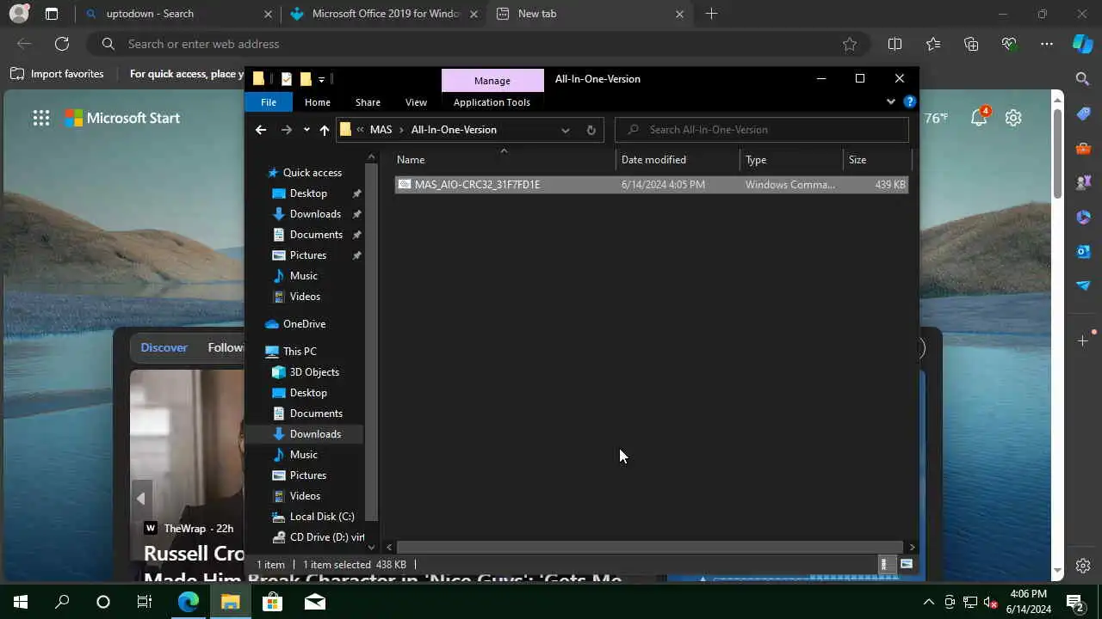Open Browser essentials heart icon
The height and width of the screenshot is (619, 1102).
click(x=1009, y=44)
